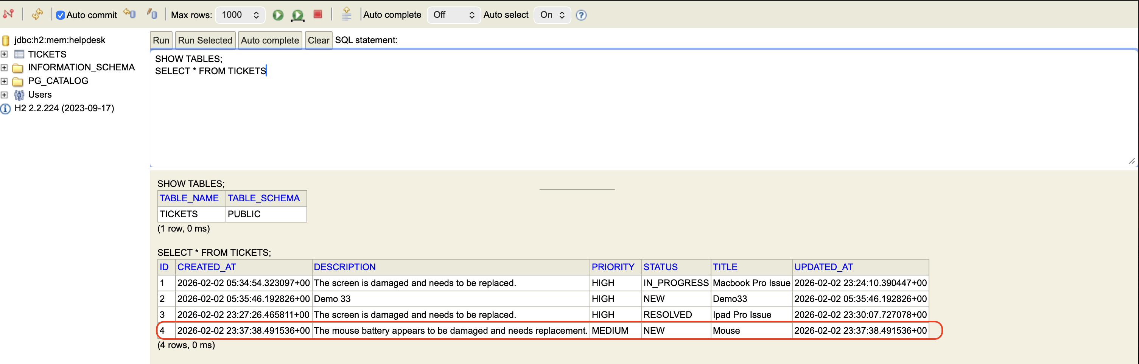Viewport: 1139px width, 364px height.
Task: Click the auto-complete list toolbar icon
Action: tap(347, 14)
